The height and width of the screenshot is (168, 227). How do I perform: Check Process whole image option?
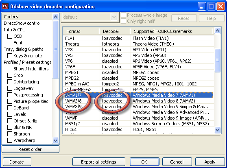(123, 15)
